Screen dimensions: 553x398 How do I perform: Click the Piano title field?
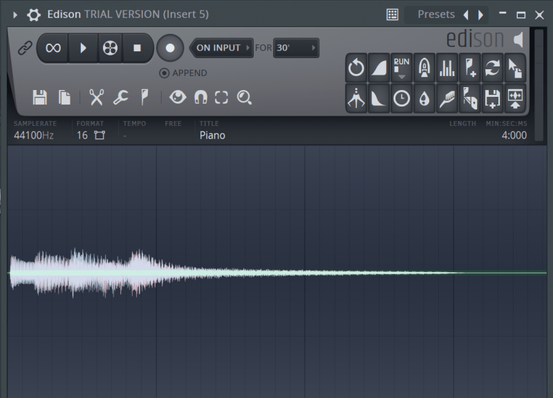[213, 136]
